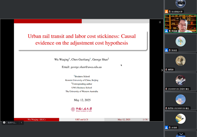Click the orange host badge icon
The image size is (197, 137).
[166, 11]
